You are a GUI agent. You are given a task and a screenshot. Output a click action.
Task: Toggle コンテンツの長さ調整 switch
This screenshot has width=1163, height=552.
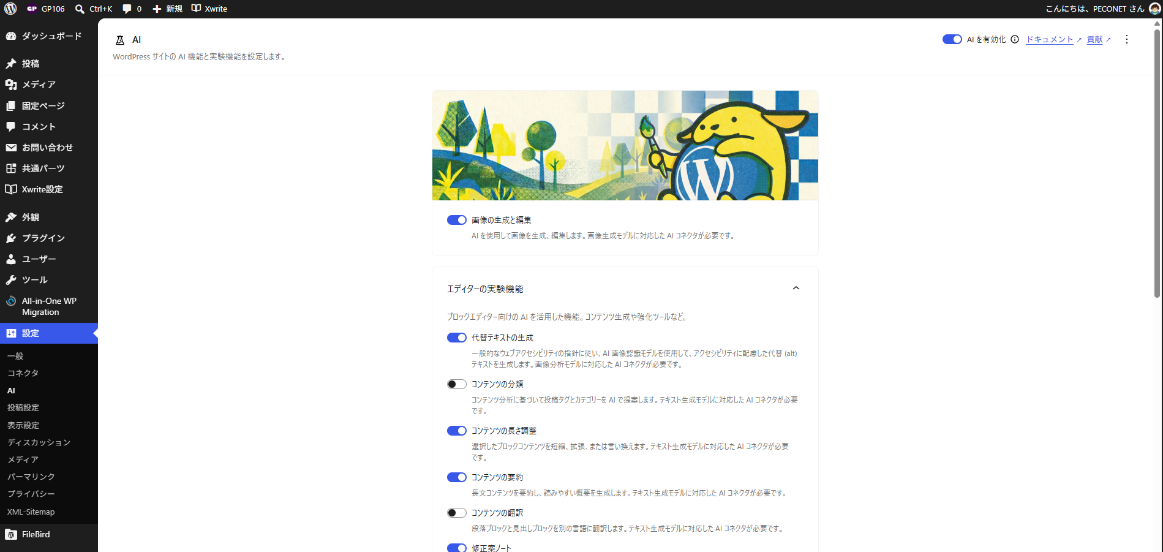pos(457,431)
